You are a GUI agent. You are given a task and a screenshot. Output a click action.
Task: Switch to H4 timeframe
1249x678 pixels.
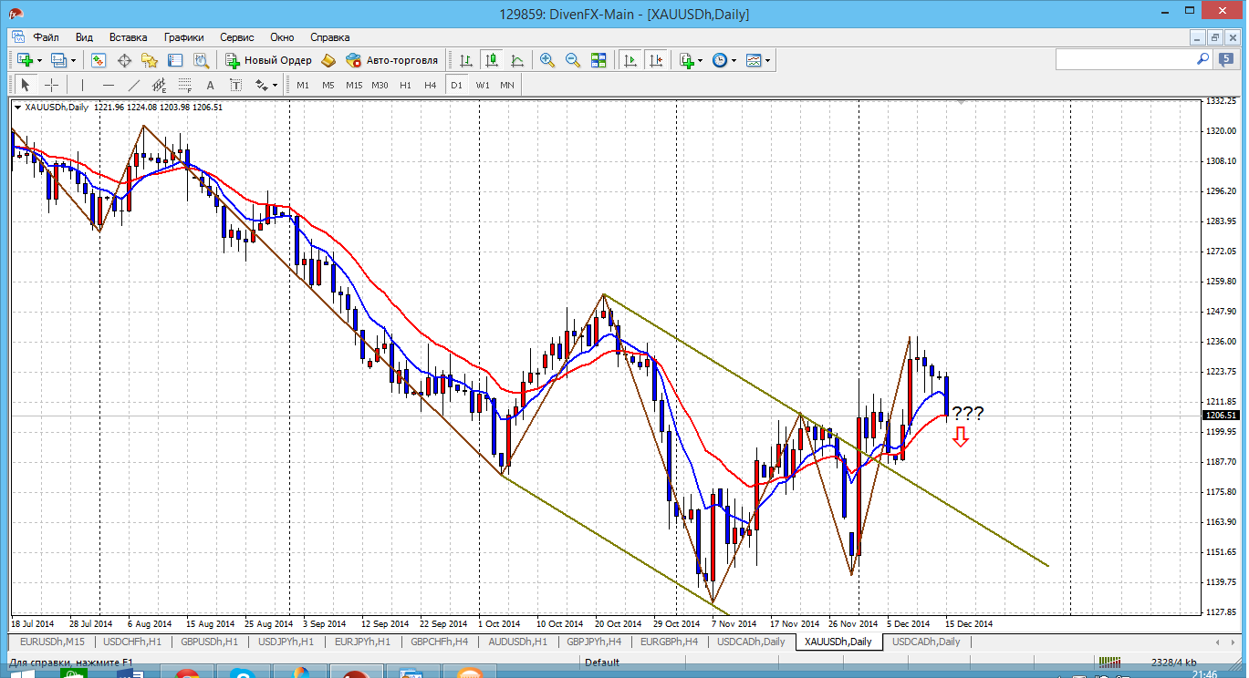(430, 85)
